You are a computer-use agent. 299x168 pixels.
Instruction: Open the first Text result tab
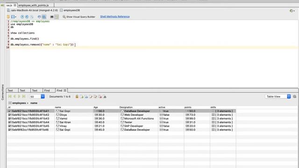coord(10,91)
